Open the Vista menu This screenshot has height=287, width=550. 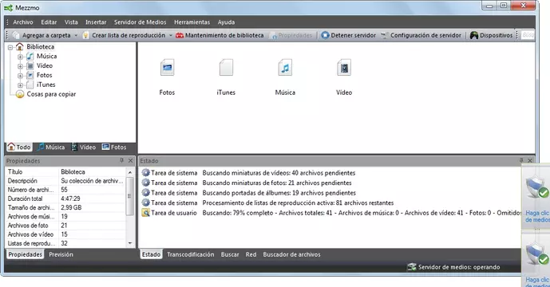71,22
